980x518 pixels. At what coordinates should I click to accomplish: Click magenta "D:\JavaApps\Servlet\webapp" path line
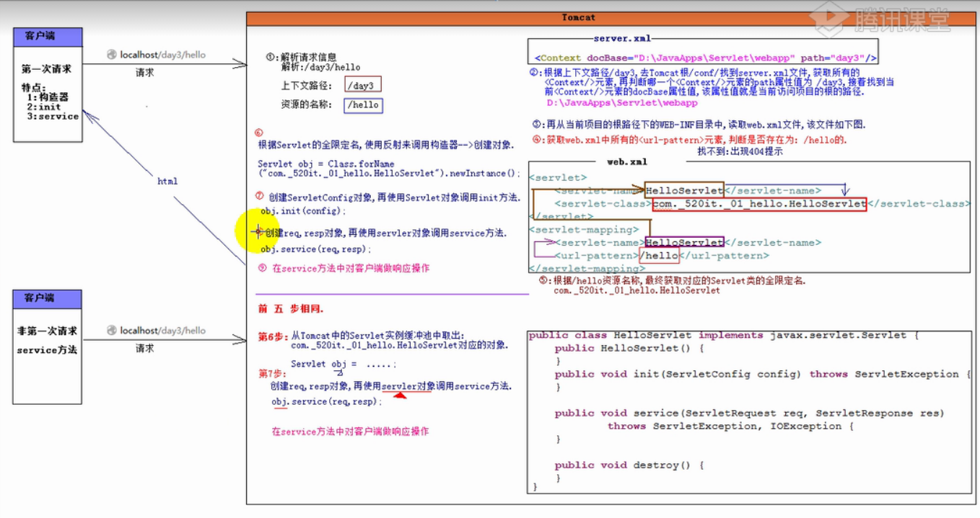pyautogui.click(x=622, y=103)
